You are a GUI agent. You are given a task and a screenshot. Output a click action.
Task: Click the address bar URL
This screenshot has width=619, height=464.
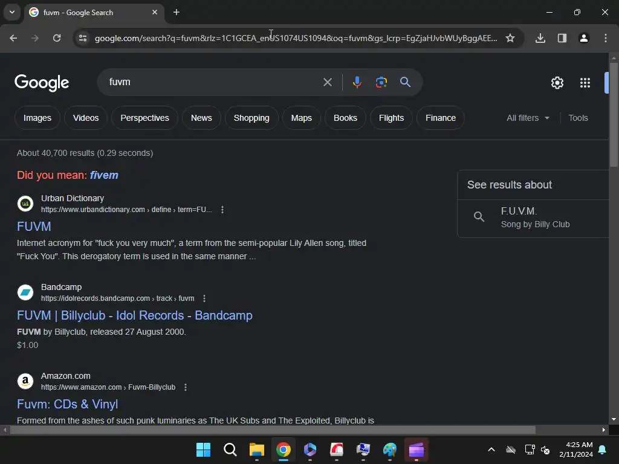[296, 38]
